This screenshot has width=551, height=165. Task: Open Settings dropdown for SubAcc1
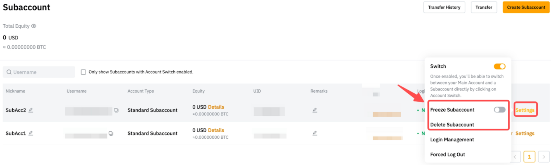525,133
